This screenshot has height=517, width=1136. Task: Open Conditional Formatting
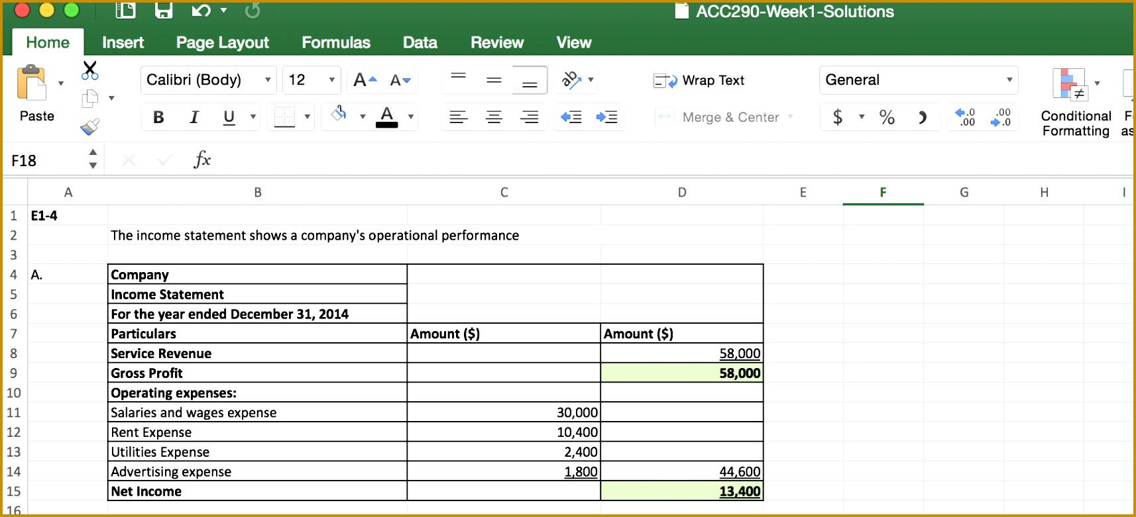click(x=1075, y=103)
